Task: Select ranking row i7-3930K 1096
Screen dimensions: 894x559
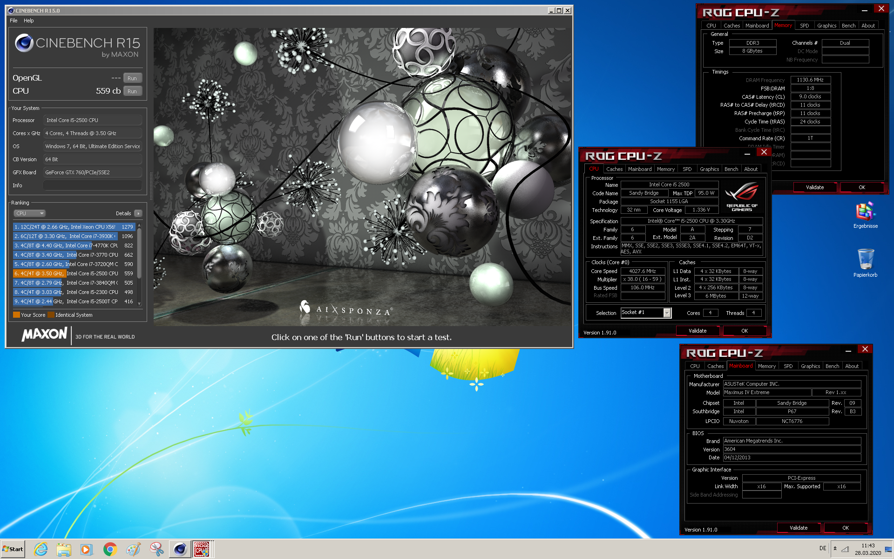Action: click(74, 236)
